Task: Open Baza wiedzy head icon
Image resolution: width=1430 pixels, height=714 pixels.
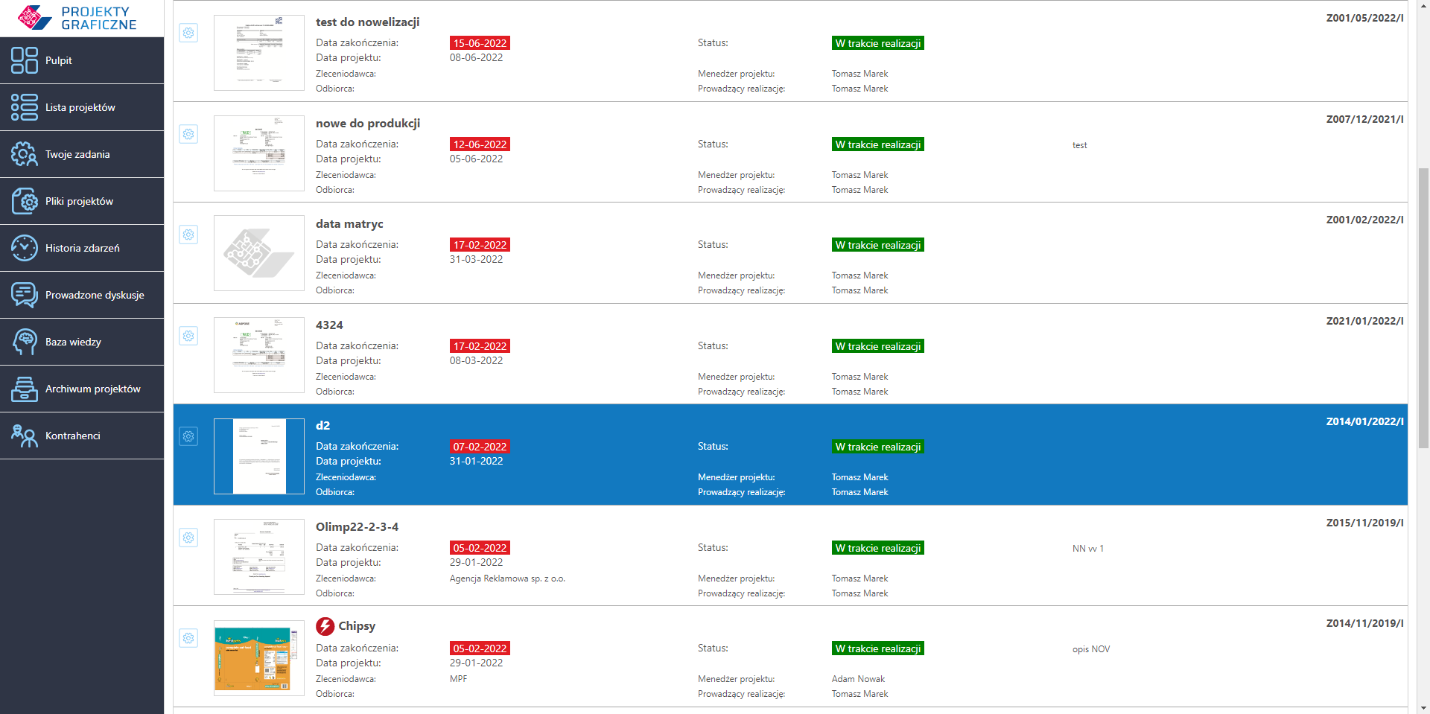Action: coord(24,342)
